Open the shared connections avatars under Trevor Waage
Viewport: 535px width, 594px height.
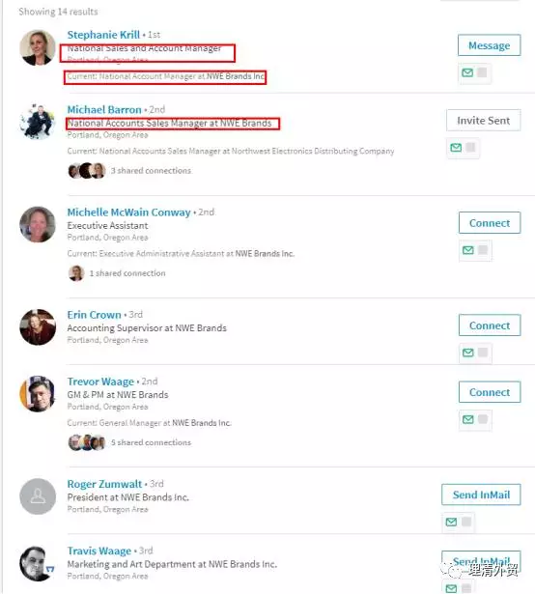tap(87, 442)
